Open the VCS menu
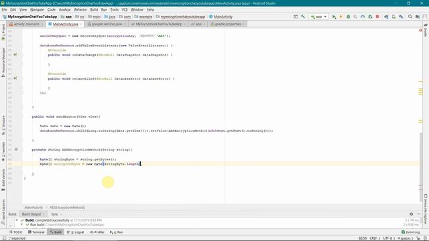Screen dimensions: 429x241 tap(125, 9)
